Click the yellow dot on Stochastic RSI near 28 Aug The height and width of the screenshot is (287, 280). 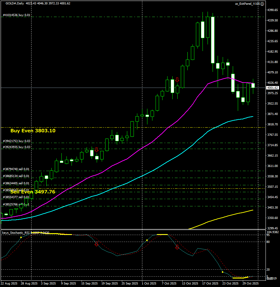(x=21, y=237)
